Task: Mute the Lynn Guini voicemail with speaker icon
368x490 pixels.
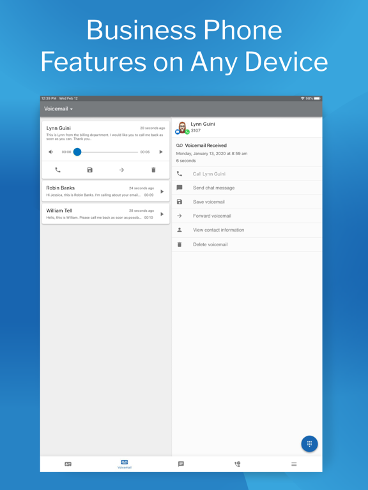Action: [50, 152]
